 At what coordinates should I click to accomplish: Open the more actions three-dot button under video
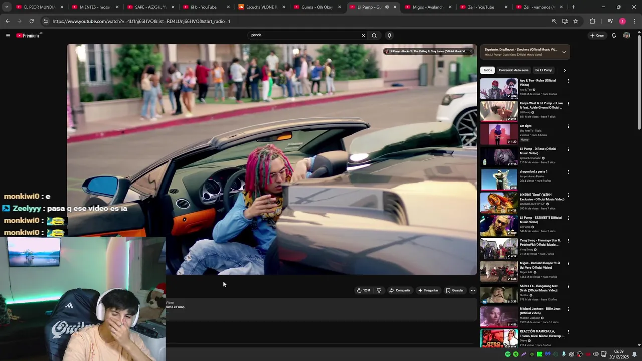click(x=472, y=290)
